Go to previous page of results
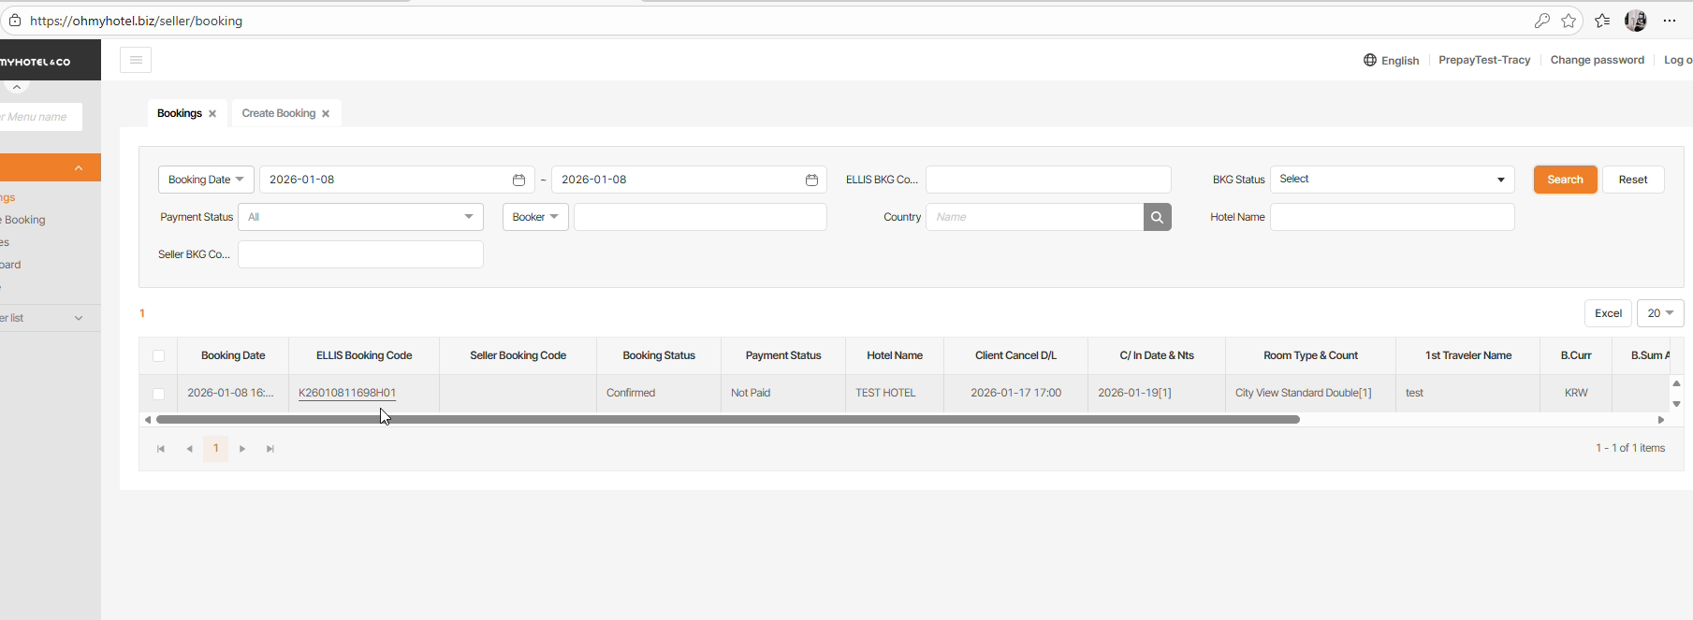This screenshot has height=620, width=1693. click(189, 449)
